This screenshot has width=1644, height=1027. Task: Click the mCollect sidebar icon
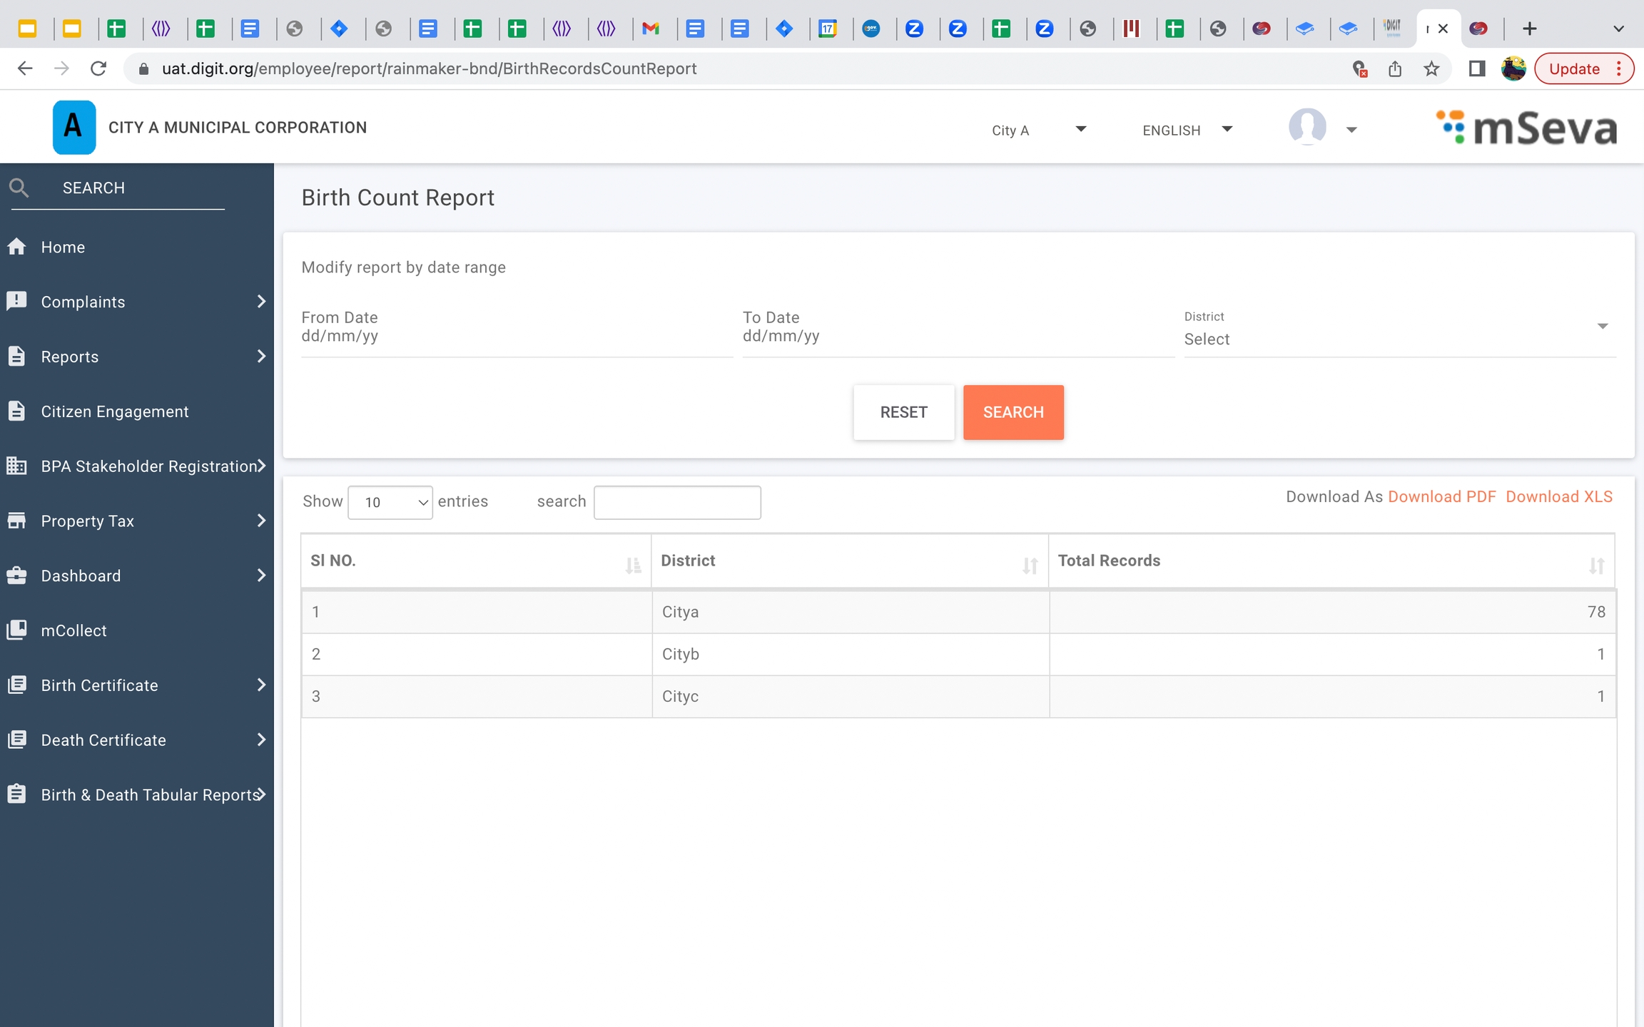pos(17,630)
